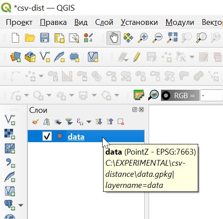This screenshot has width=223, height=219.
Task: Click Add Group icon in Layers panel
Action: [46, 122]
